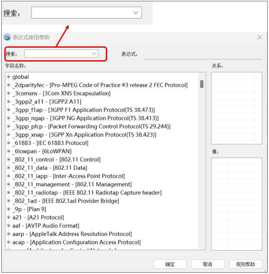269x274 pixels.
Task: Expand the _3gpp_xnap node
Action: (8, 134)
